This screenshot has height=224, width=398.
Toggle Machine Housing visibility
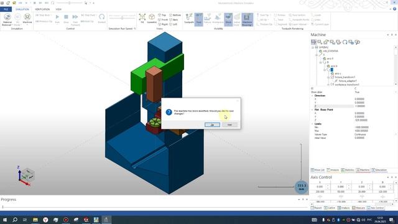tap(247, 19)
